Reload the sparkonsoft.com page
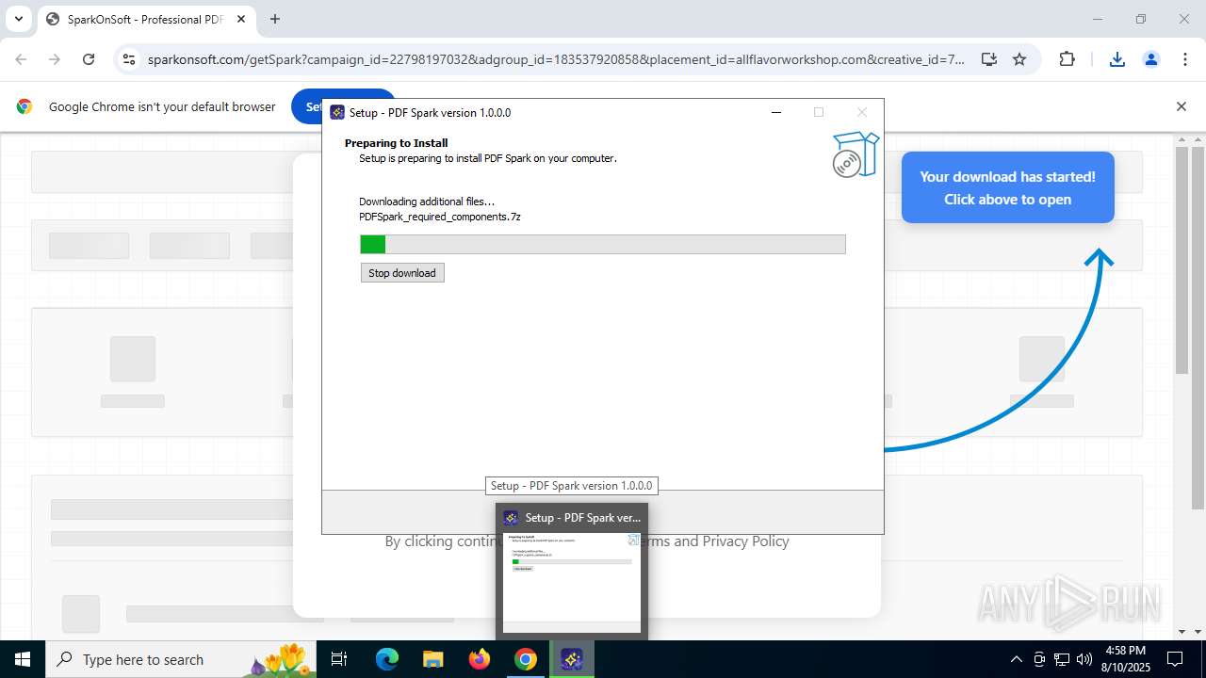 click(89, 59)
